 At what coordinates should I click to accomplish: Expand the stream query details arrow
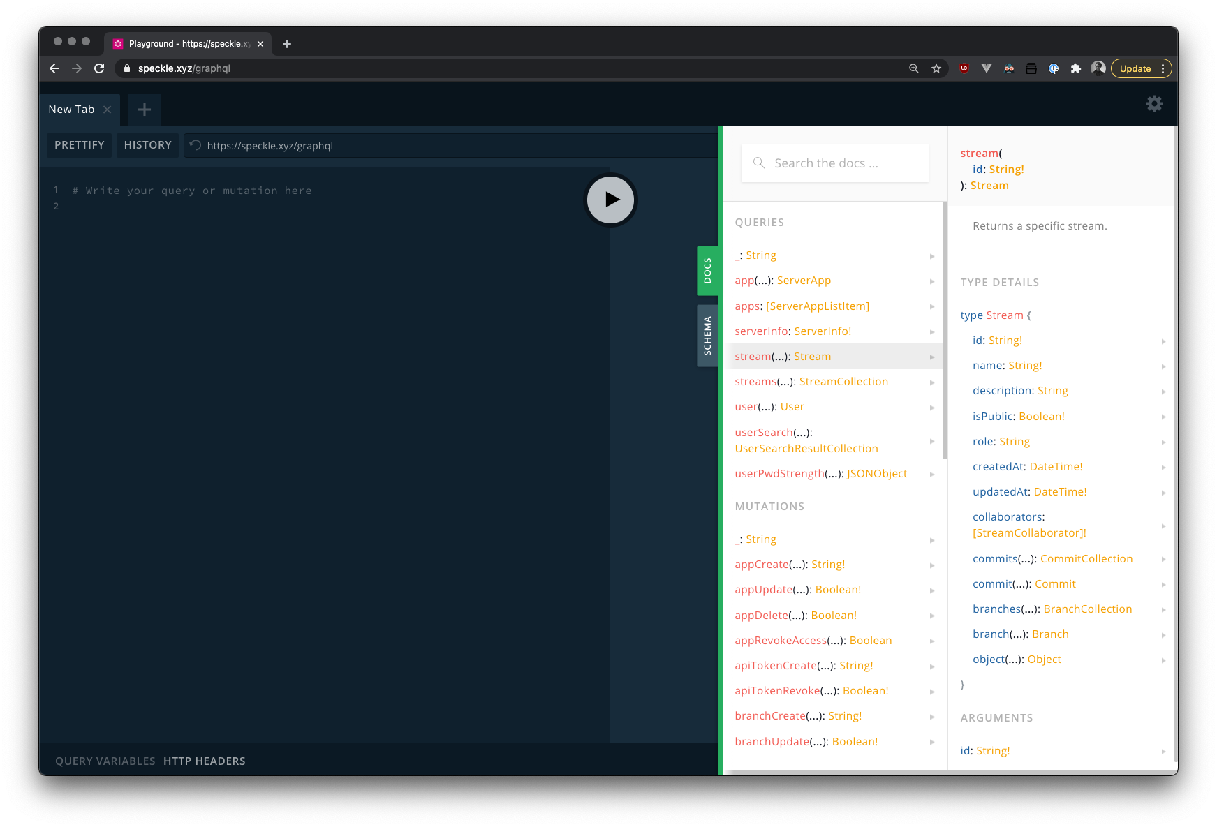tap(931, 357)
